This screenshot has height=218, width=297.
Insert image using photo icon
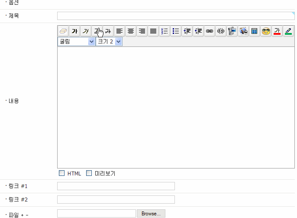click(243, 31)
